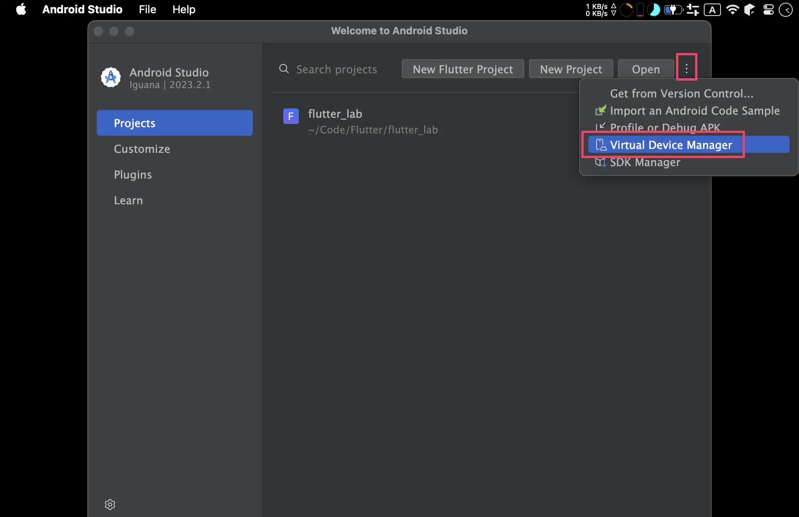The width and height of the screenshot is (799, 517).
Task: Click the flutter_lab F project icon
Action: [x=291, y=116]
